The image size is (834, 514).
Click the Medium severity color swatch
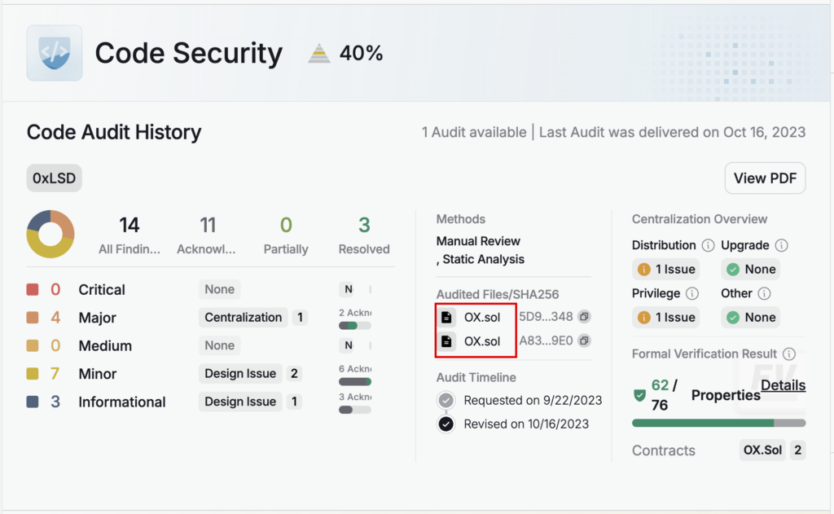click(x=33, y=346)
